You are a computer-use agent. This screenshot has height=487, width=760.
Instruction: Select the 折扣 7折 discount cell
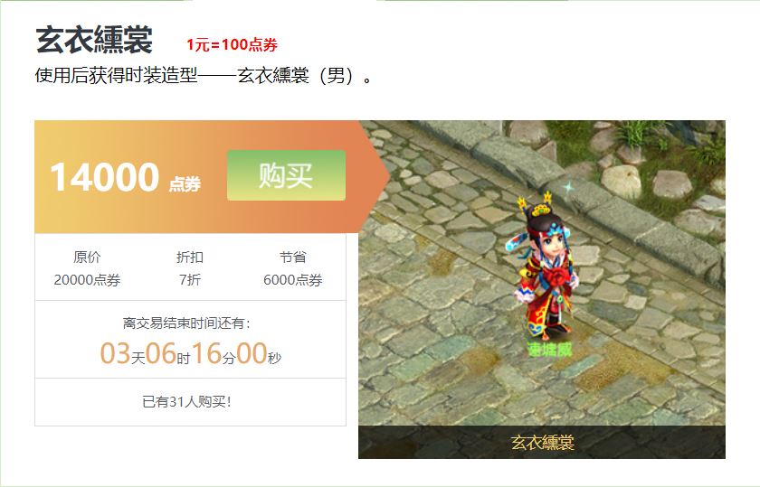[x=189, y=268]
